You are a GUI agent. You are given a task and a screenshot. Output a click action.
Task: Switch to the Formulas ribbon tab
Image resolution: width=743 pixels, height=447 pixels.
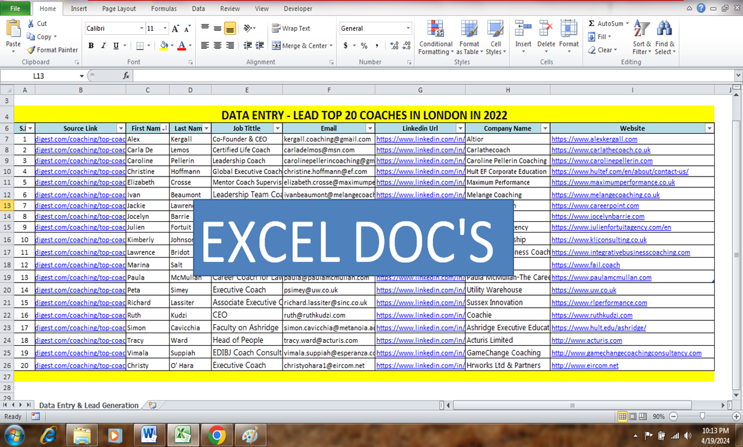164,8
